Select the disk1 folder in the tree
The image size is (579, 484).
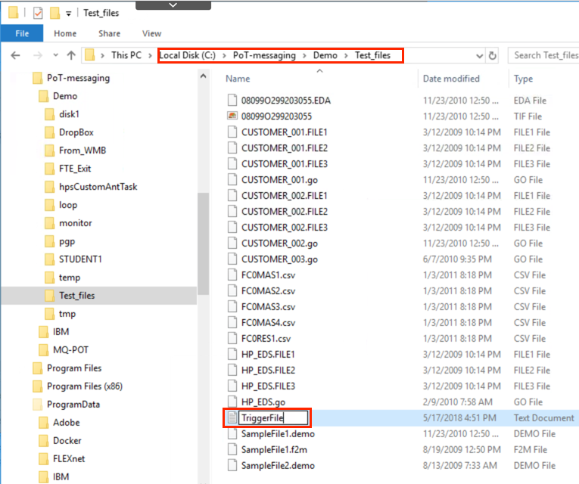point(69,114)
